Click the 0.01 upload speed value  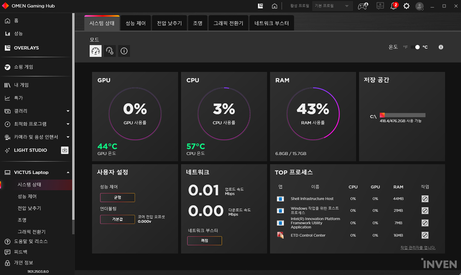pos(203,190)
